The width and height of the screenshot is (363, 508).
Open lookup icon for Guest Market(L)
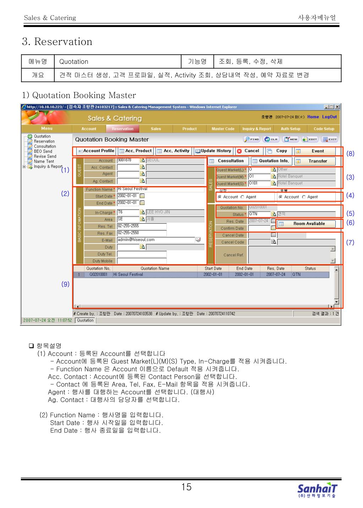point(274,170)
